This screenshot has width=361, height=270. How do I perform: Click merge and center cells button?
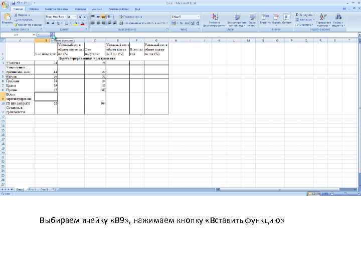[143, 23]
